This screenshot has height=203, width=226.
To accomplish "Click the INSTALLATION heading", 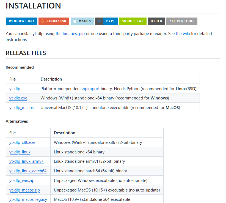I will pyautogui.click(x=33, y=6).
